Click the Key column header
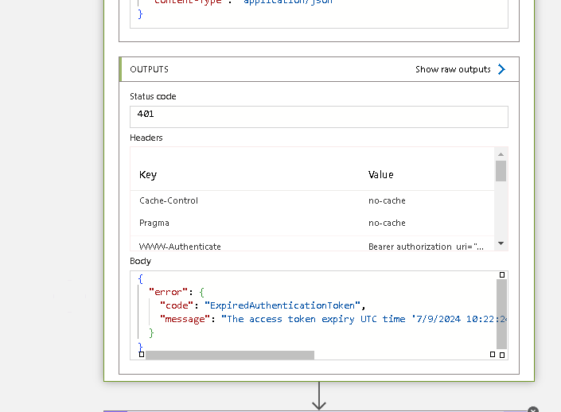The height and width of the screenshot is (412, 561). click(148, 174)
